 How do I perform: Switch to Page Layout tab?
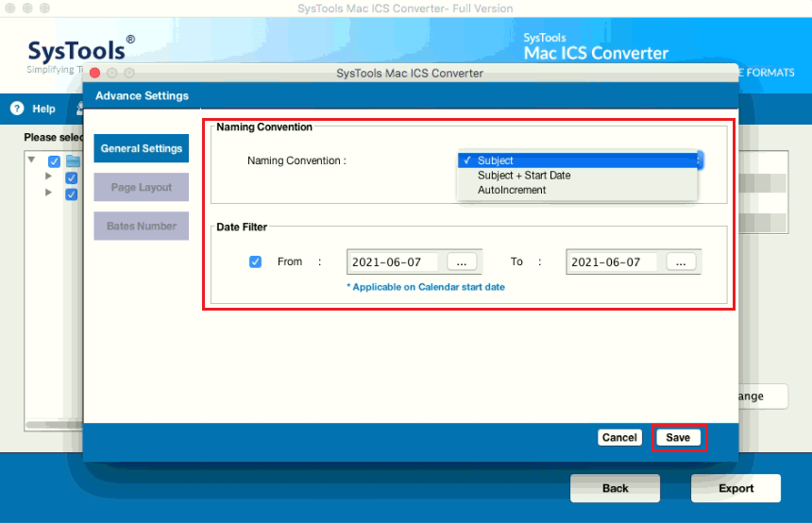coord(142,187)
